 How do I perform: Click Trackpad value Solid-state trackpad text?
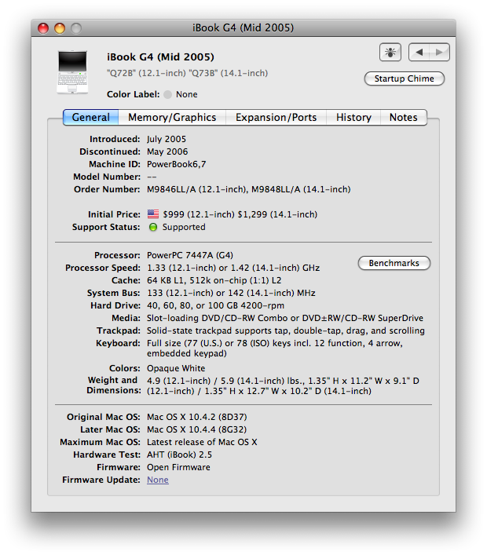[x=286, y=330]
